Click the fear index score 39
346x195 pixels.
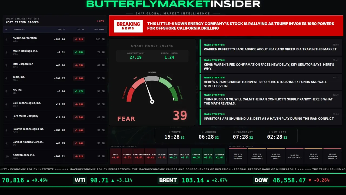tap(180, 116)
